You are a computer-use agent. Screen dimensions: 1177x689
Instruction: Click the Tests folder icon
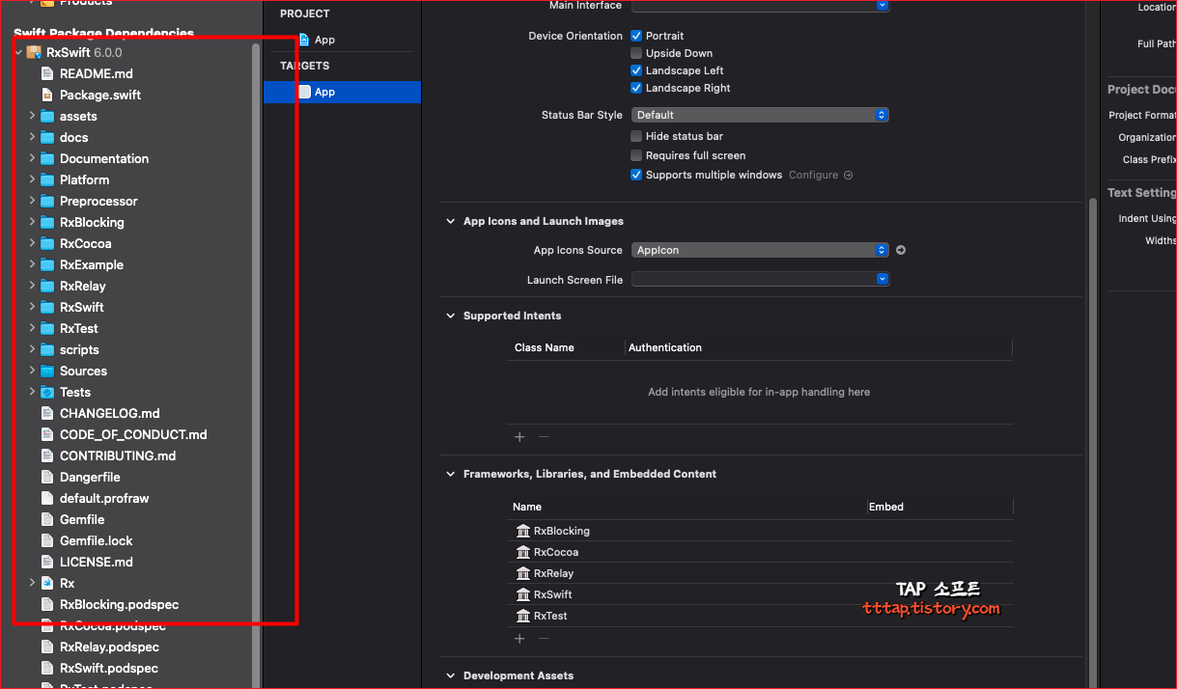(x=47, y=392)
